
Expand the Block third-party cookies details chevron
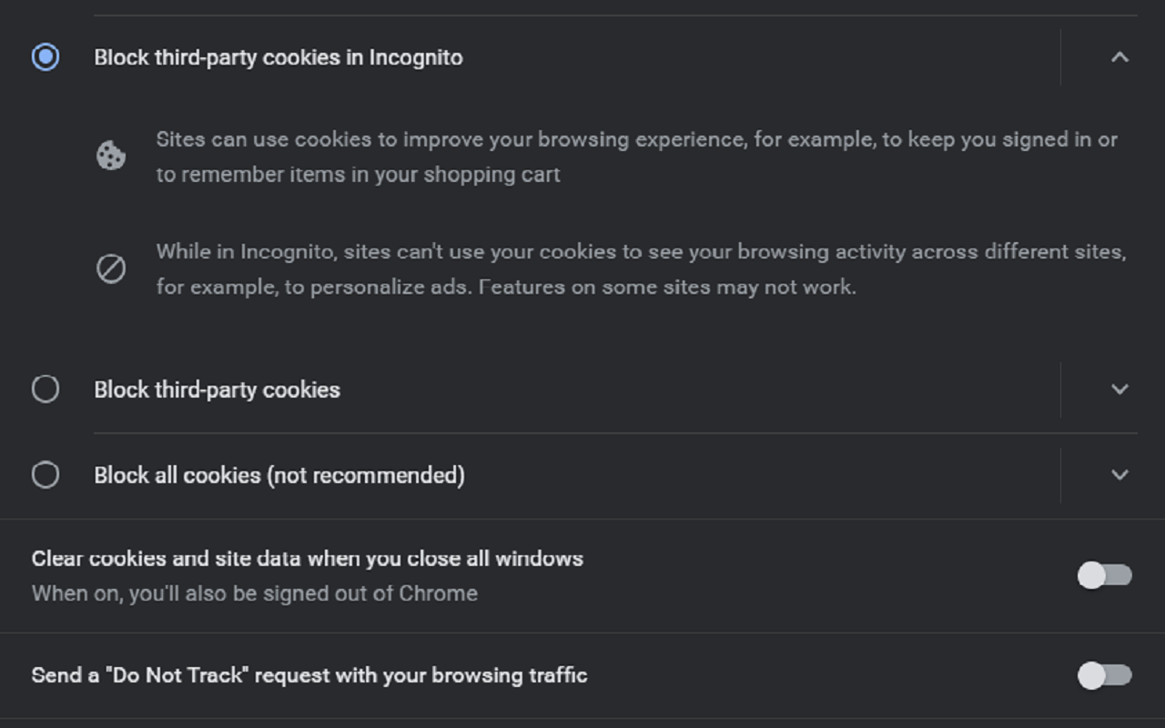[x=1119, y=389]
